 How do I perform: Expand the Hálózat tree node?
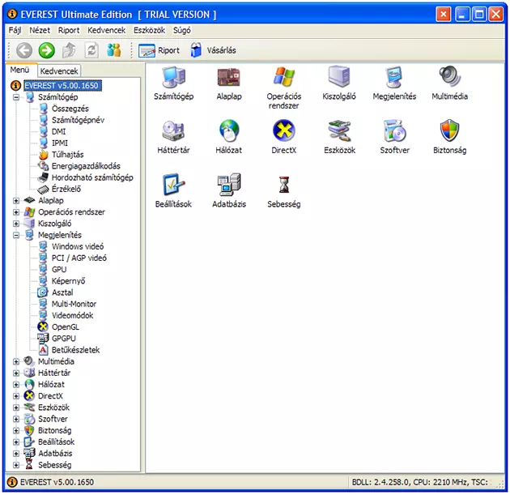click(16, 384)
